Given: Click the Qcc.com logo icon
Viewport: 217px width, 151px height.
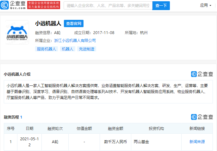Looking at the screenshot, I should (x=4, y=5).
